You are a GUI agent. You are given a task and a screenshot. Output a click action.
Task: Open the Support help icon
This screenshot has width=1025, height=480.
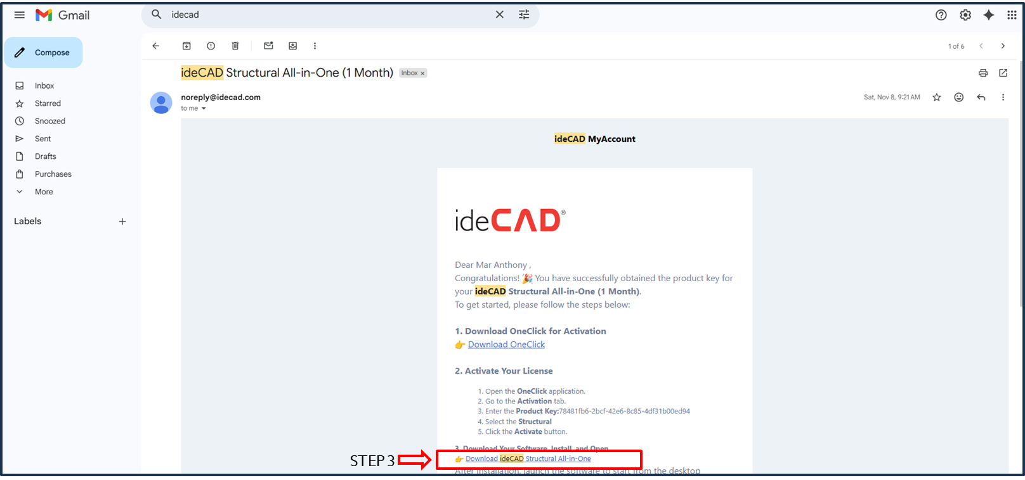pyautogui.click(x=941, y=15)
